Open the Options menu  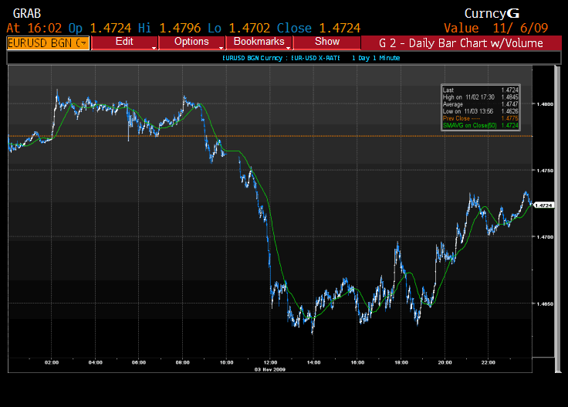click(191, 42)
